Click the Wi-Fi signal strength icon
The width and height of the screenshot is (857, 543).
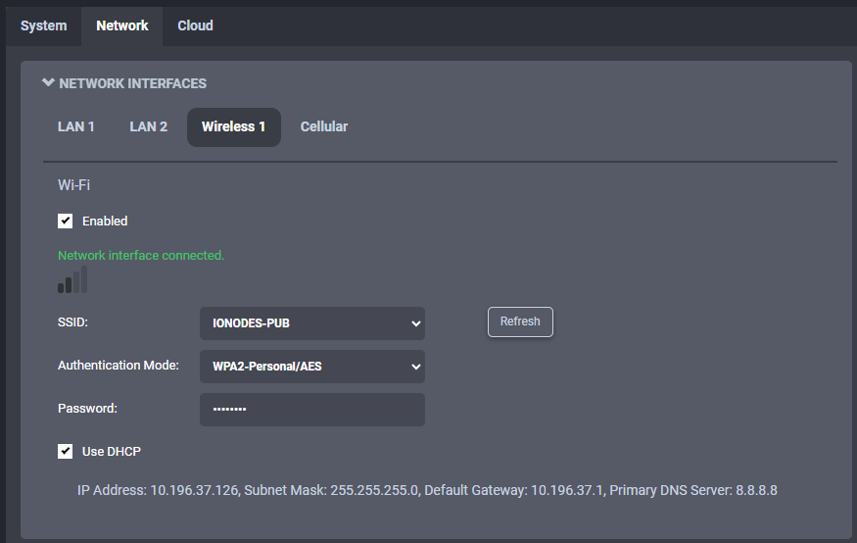click(72, 279)
